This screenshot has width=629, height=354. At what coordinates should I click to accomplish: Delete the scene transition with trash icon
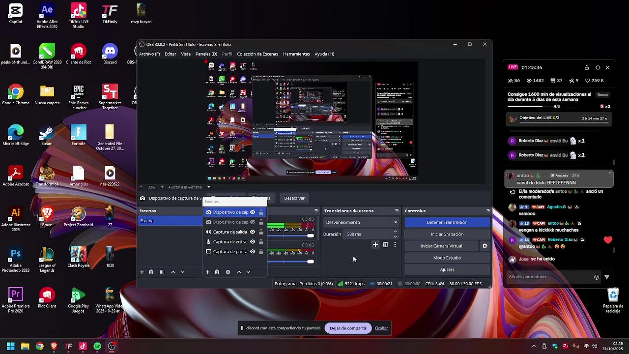(385, 244)
